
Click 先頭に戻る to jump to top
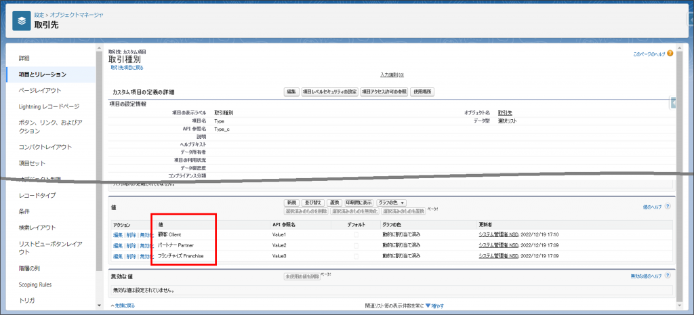(x=123, y=306)
